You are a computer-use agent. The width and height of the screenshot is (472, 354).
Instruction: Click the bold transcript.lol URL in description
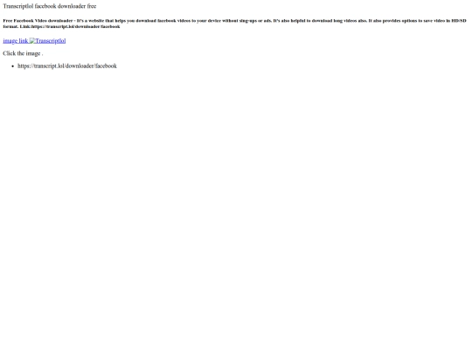(75, 26)
